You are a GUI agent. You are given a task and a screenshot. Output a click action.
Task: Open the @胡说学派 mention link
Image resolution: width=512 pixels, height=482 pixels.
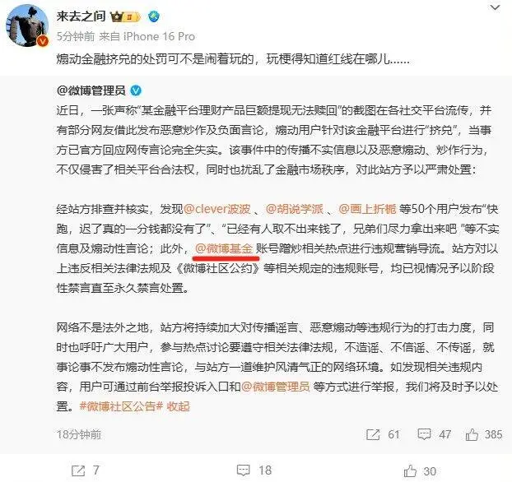tap(294, 209)
